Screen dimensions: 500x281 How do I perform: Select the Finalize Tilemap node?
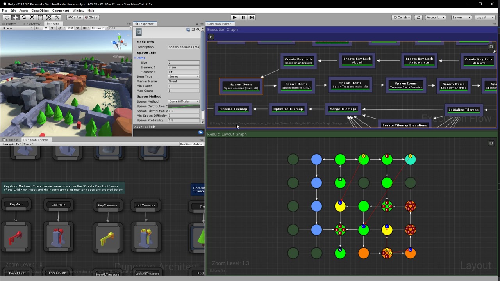[x=233, y=109]
